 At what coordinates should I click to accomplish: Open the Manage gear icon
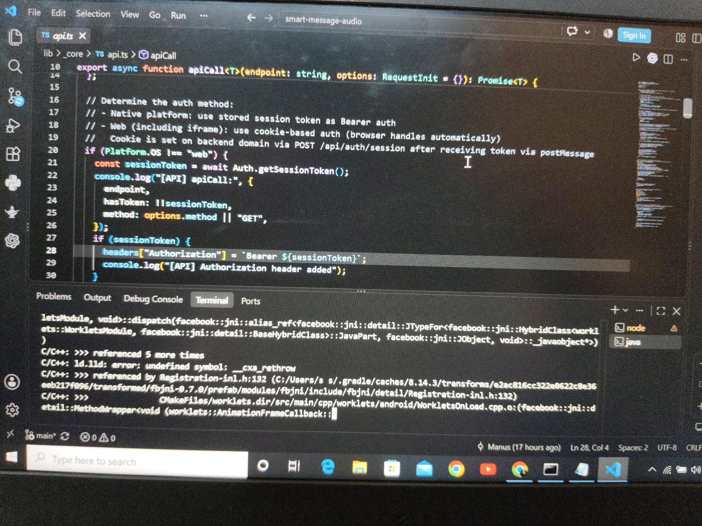[x=12, y=410]
